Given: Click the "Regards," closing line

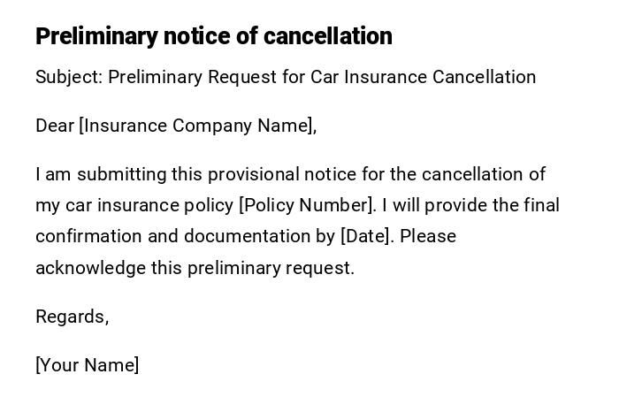Looking at the screenshot, I should coord(72,317).
